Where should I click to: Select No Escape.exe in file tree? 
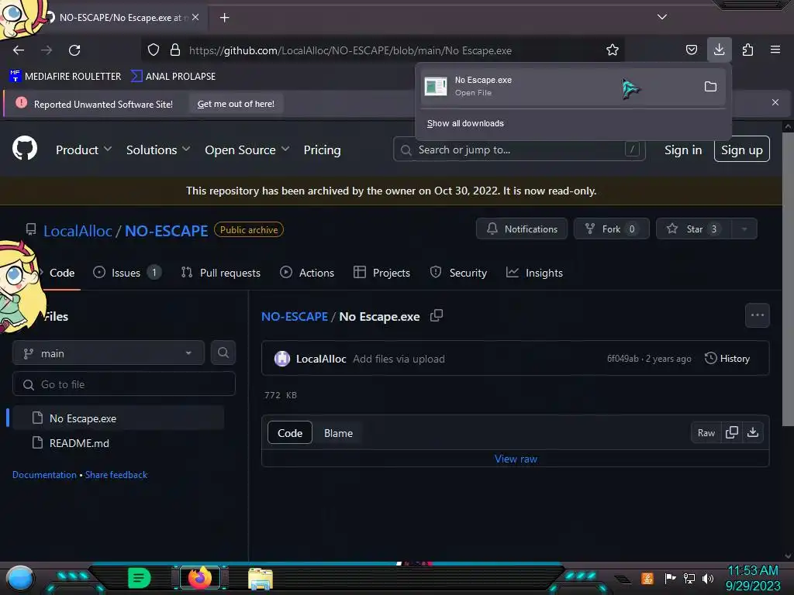tap(118, 418)
